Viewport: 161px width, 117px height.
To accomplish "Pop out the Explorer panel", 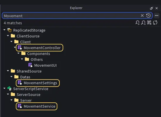I will pyautogui.click(x=152, y=8).
